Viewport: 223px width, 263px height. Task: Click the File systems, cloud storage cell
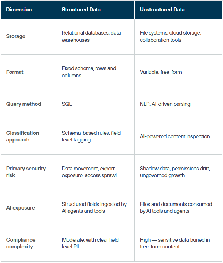pyautogui.click(x=170, y=36)
